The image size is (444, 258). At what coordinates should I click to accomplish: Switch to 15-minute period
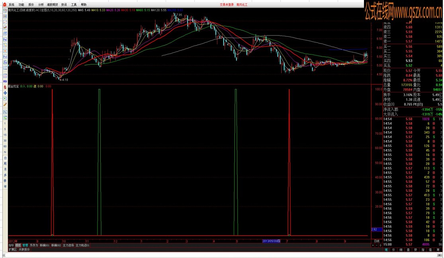point(5,135)
